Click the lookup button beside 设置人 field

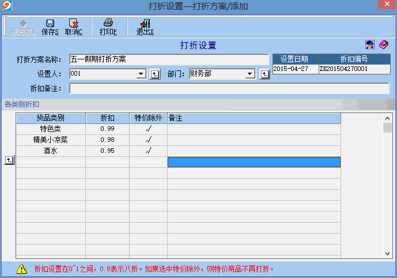pyautogui.click(x=154, y=74)
